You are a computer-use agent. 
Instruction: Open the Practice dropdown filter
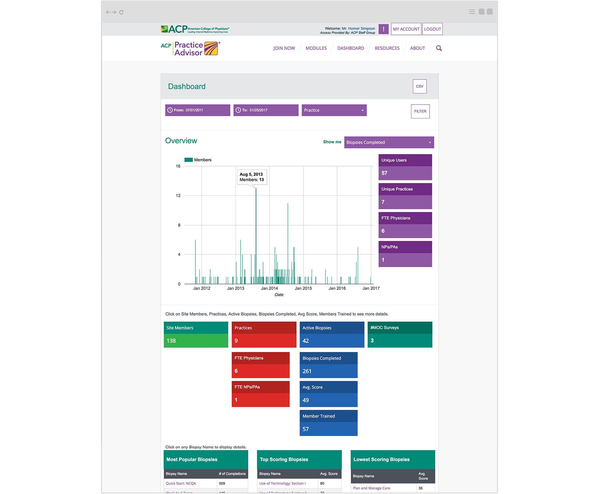pos(334,110)
